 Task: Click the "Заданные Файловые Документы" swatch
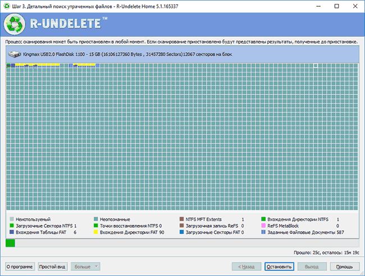pyautogui.click(x=263, y=232)
